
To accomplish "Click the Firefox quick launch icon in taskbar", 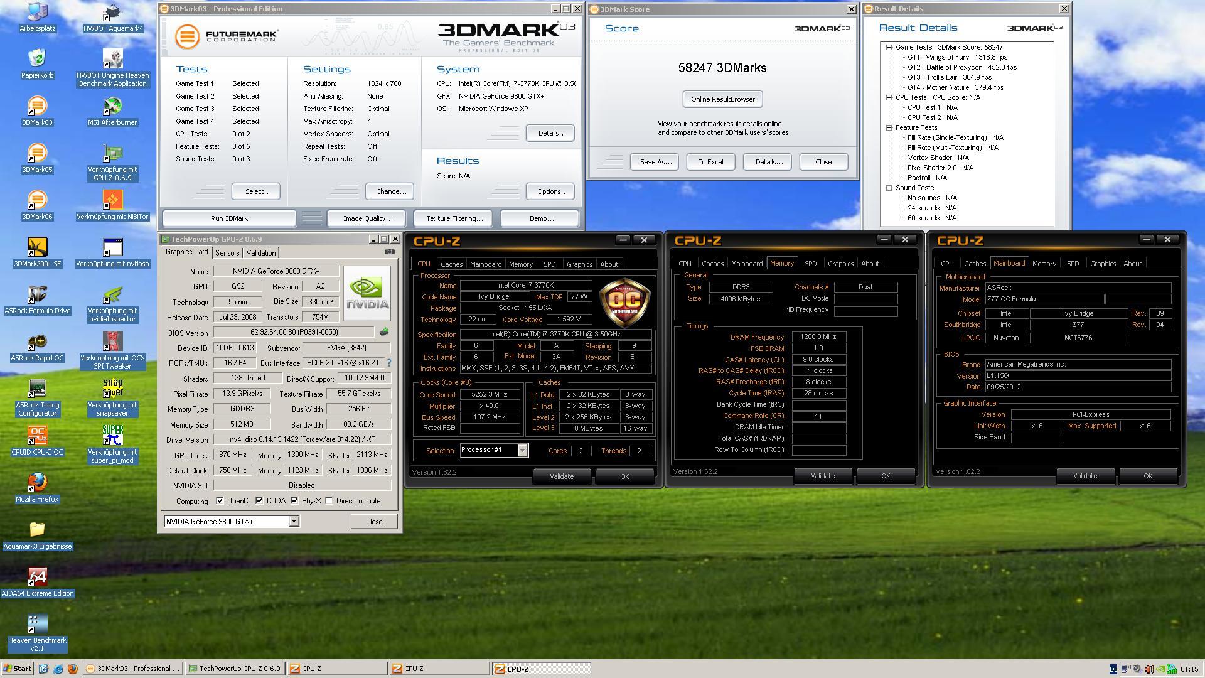I will tap(72, 669).
